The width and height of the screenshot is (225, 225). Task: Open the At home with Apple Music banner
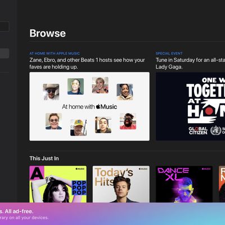(89, 106)
